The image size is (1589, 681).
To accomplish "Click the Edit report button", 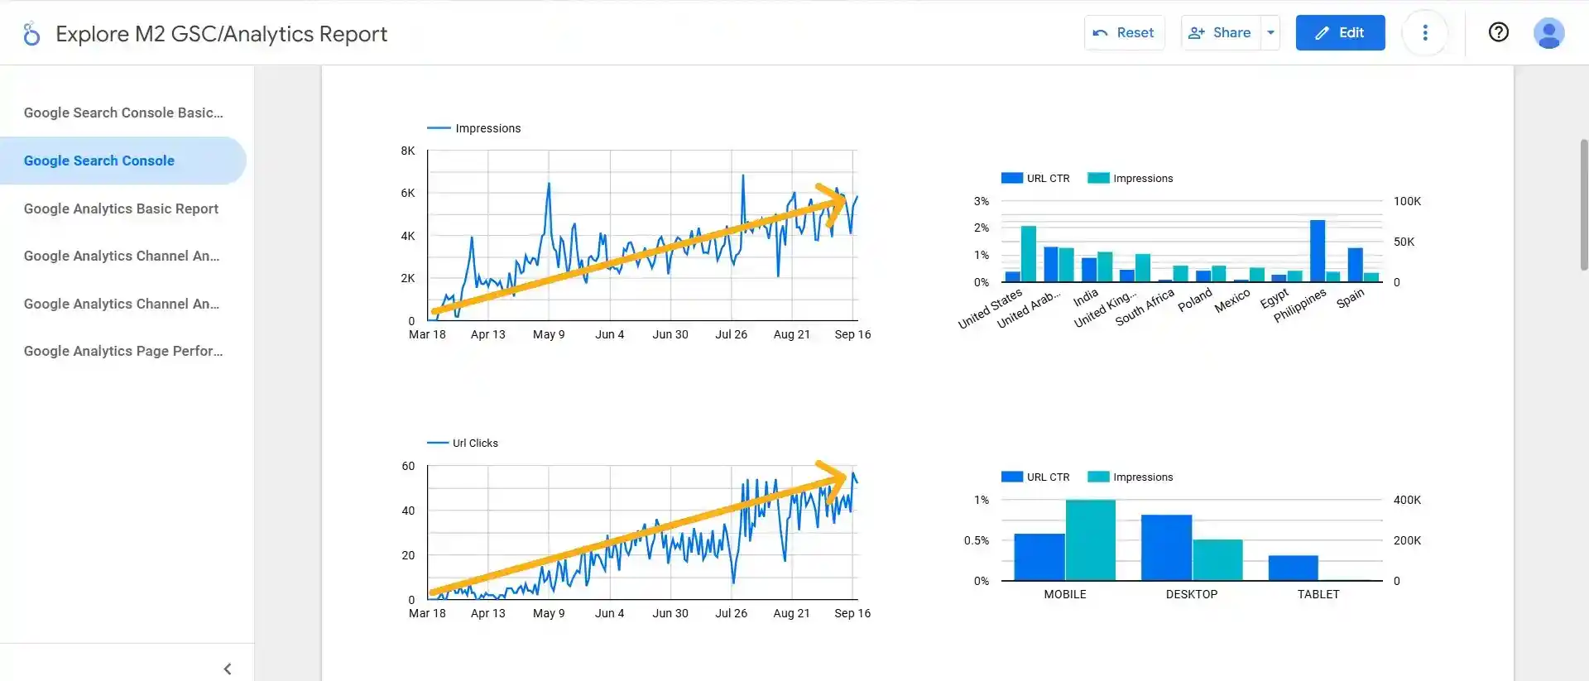I will coord(1340,33).
